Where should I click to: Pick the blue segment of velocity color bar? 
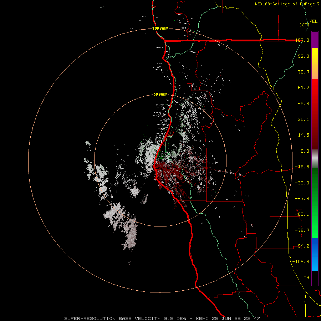pyautogui.click(x=315, y=254)
